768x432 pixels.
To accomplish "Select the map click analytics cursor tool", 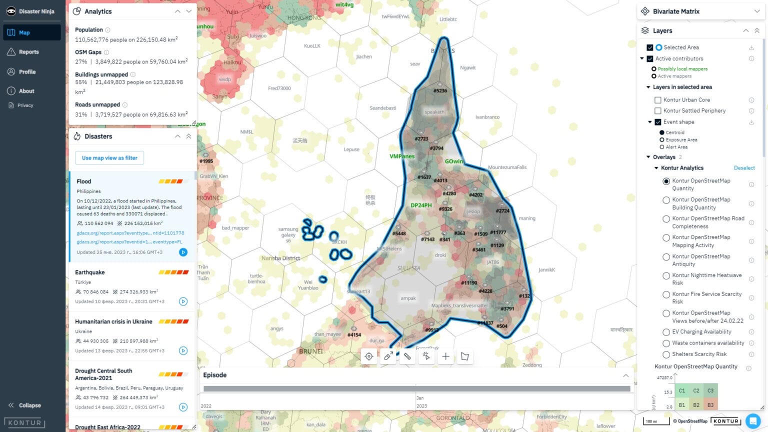I will 426,356.
